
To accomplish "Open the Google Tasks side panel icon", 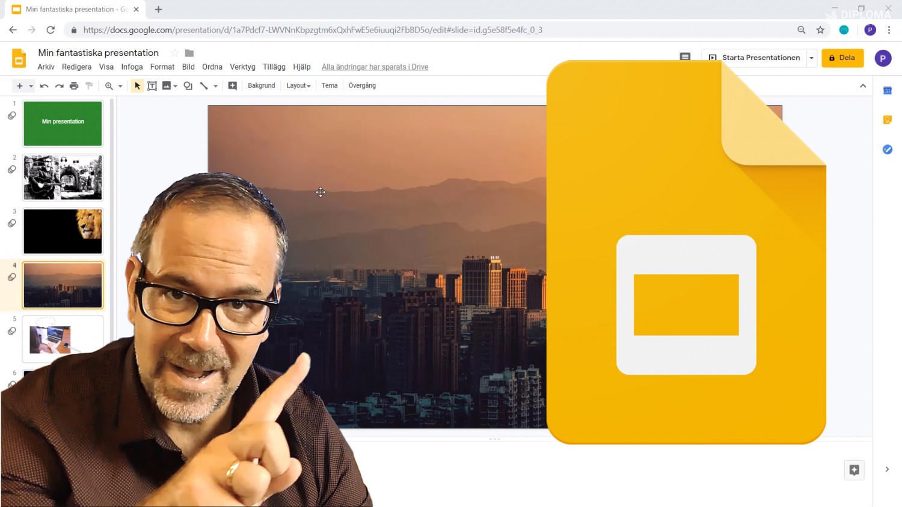I will pyautogui.click(x=887, y=149).
